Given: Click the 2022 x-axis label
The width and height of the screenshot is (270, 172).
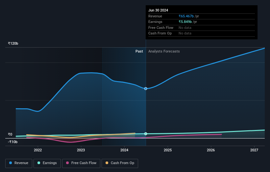Looking at the screenshot, I should tap(38, 150).
